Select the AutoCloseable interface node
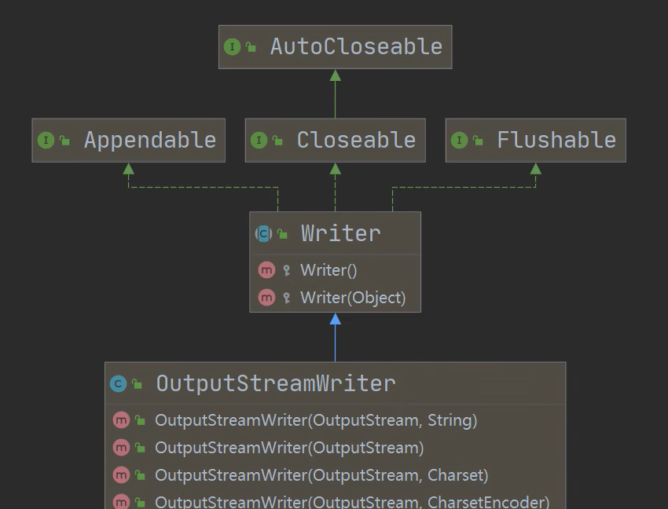This screenshot has height=509, width=668. [336, 47]
